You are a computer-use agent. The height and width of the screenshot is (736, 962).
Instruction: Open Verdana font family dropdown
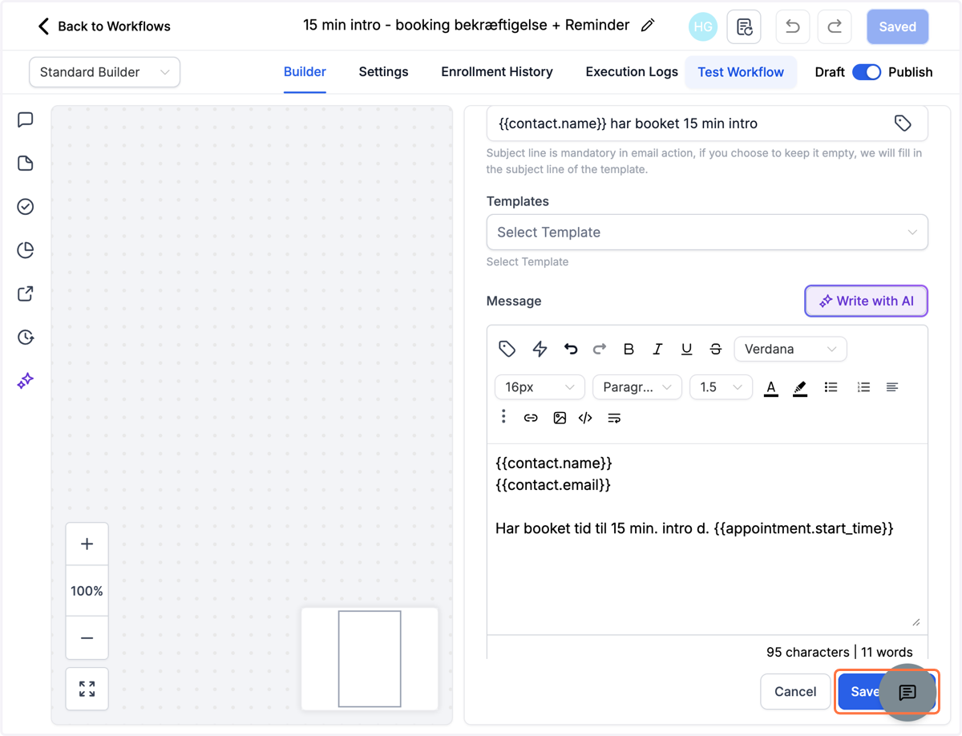click(x=790, y=349)
